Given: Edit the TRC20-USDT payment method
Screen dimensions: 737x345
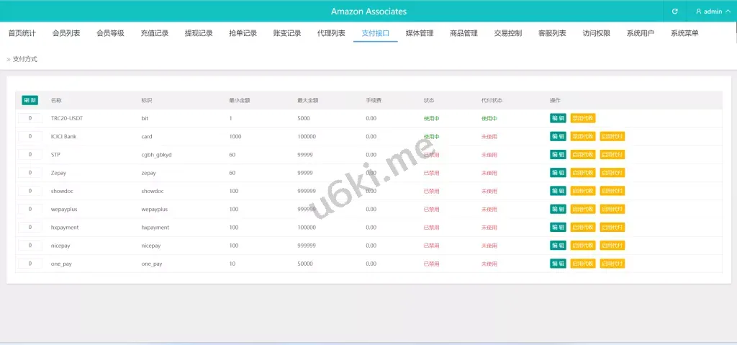Looking at the screenshot, I should coord(558,118).
